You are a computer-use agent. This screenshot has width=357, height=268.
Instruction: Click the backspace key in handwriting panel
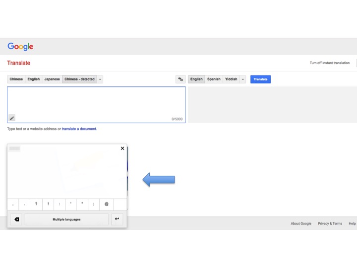point(17,219)
